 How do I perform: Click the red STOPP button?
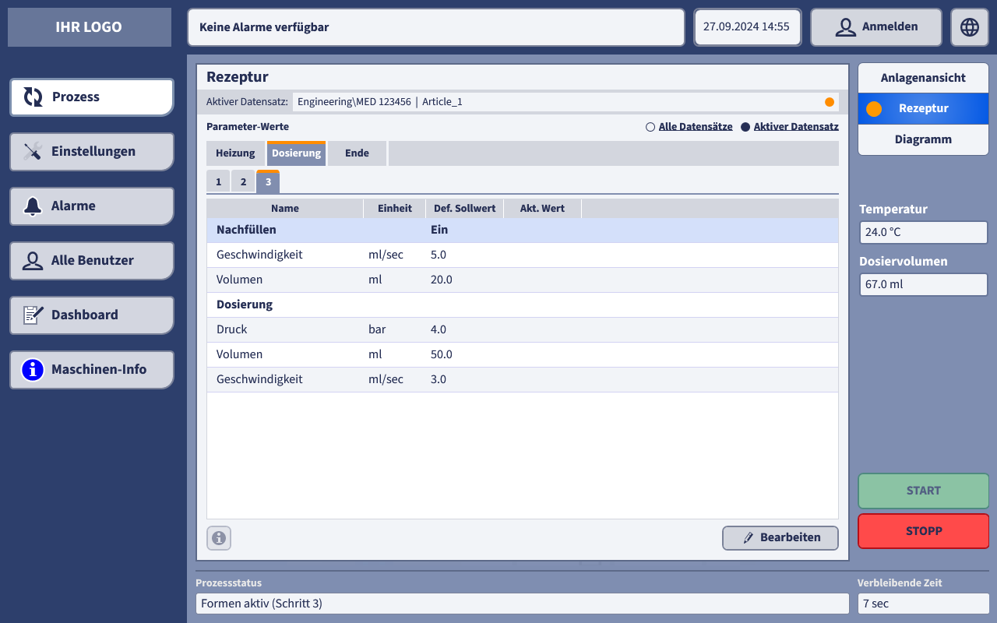(x=924, y=531)
